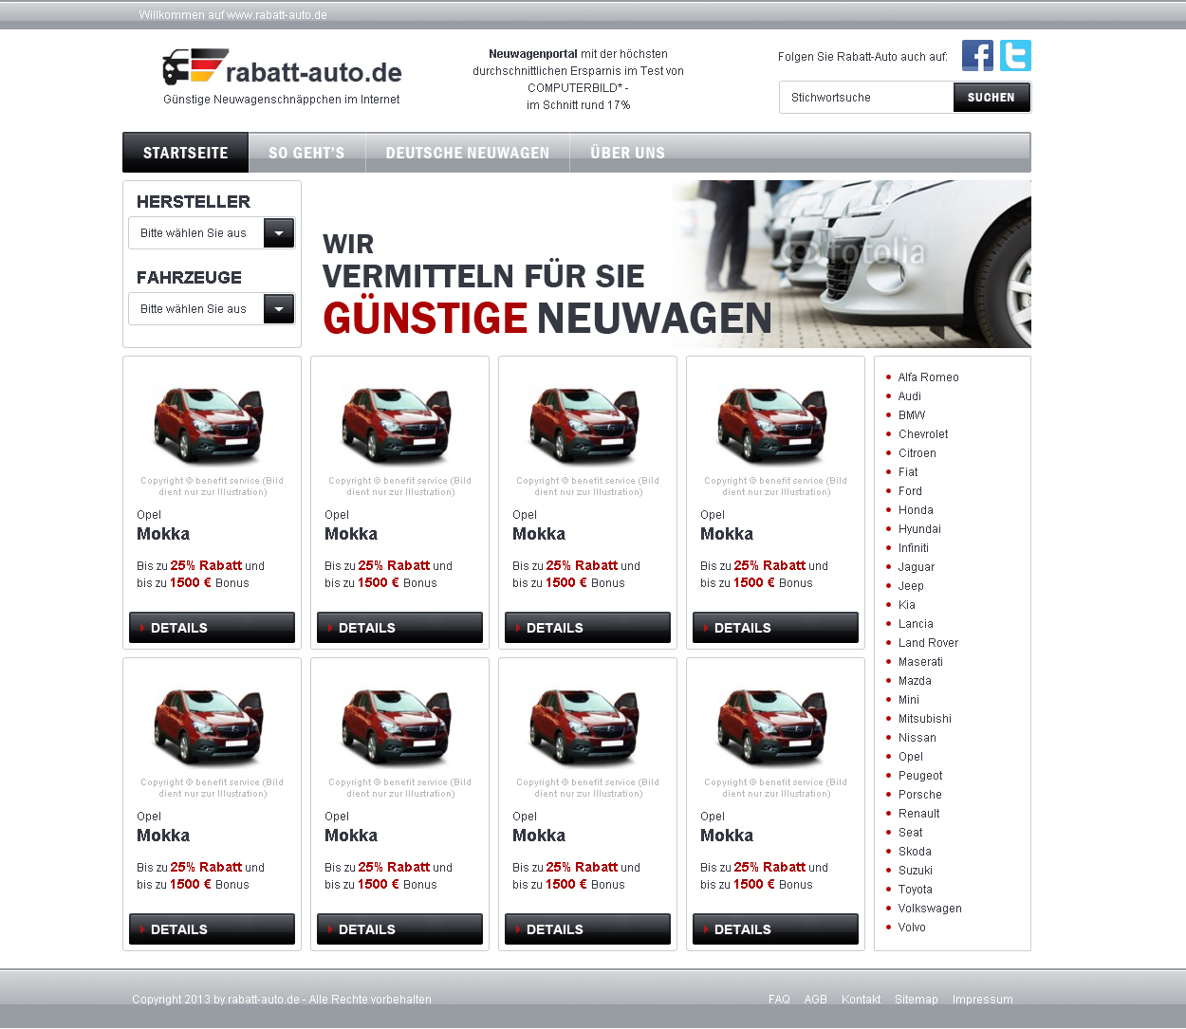This screenshot has height=1029, width=1186.
Task: Focus the Stichwortsuche search field
Action: click(866, 98)
